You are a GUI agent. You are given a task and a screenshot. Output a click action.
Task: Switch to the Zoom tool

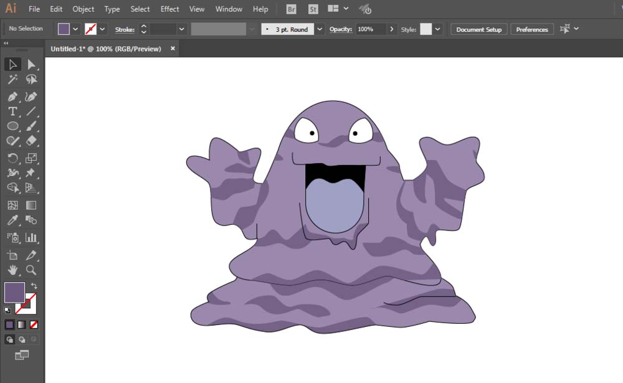tap(31, 270)
